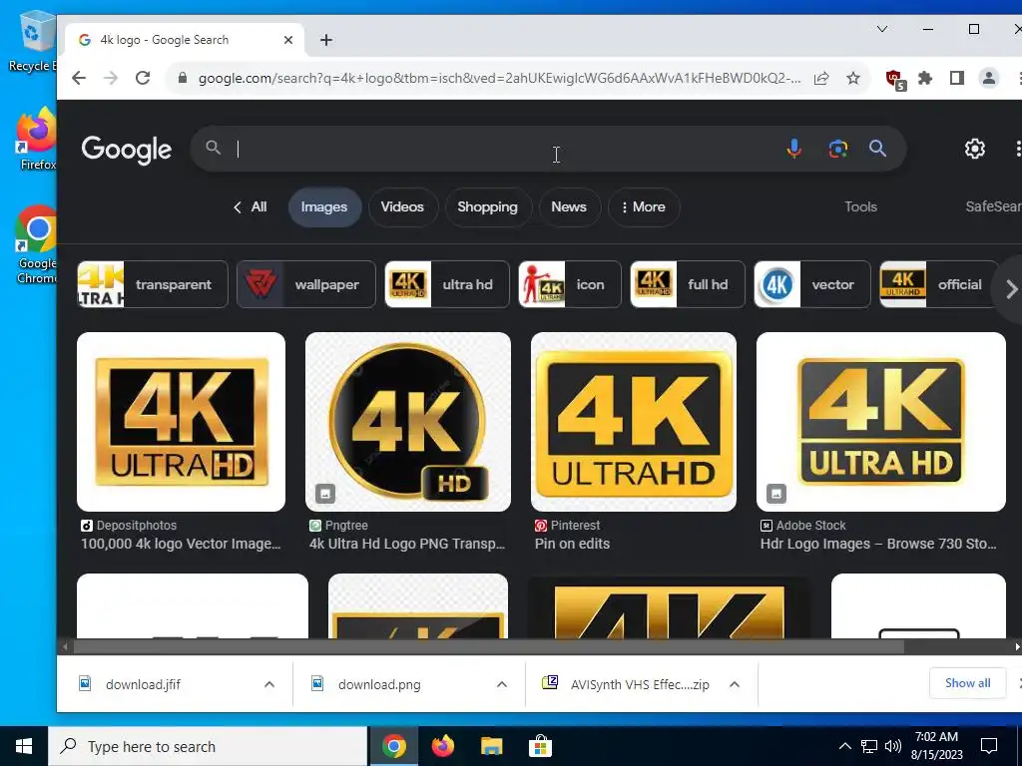Switch to Shopping results
Viewport: 1022px width, 766px height.
[487, 207]
